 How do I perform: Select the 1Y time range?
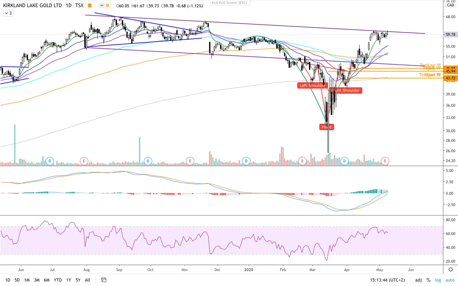point(69,280)
